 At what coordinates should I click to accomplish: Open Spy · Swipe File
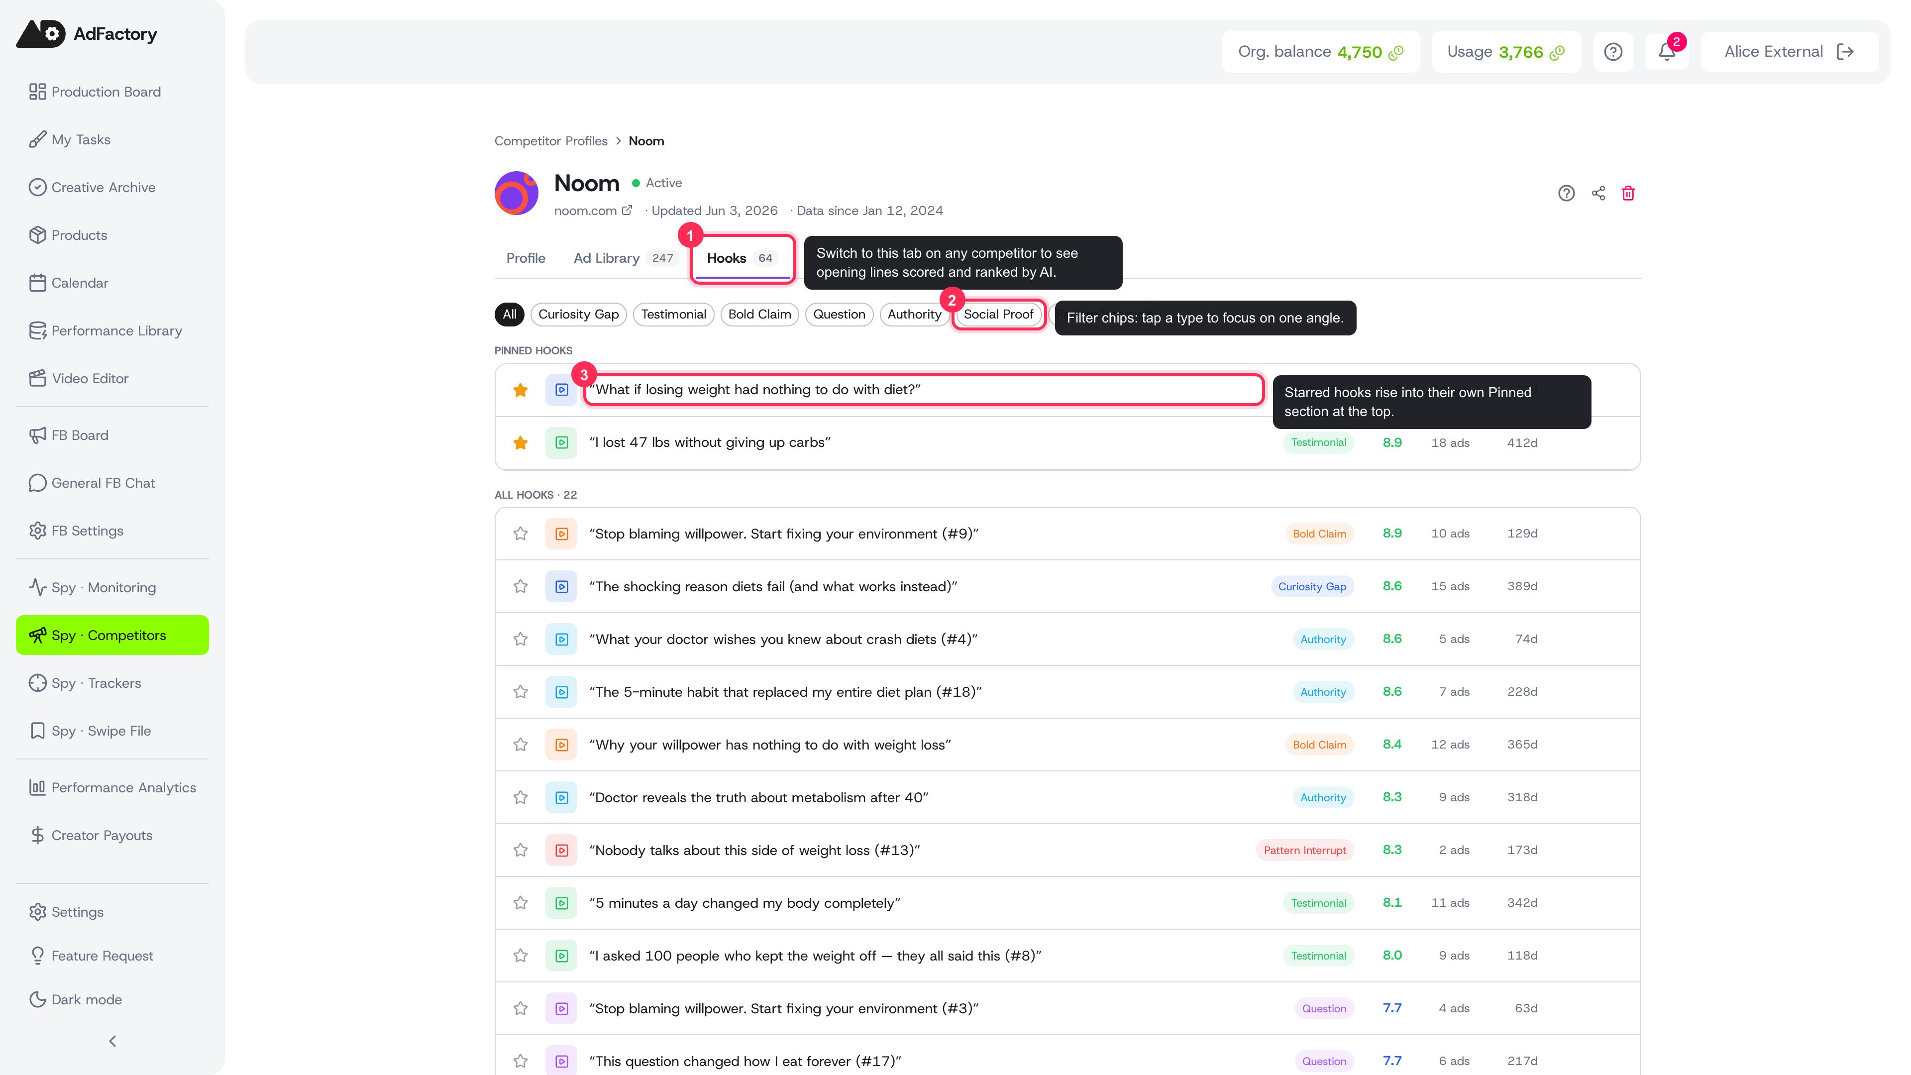(x=112, y=731)
